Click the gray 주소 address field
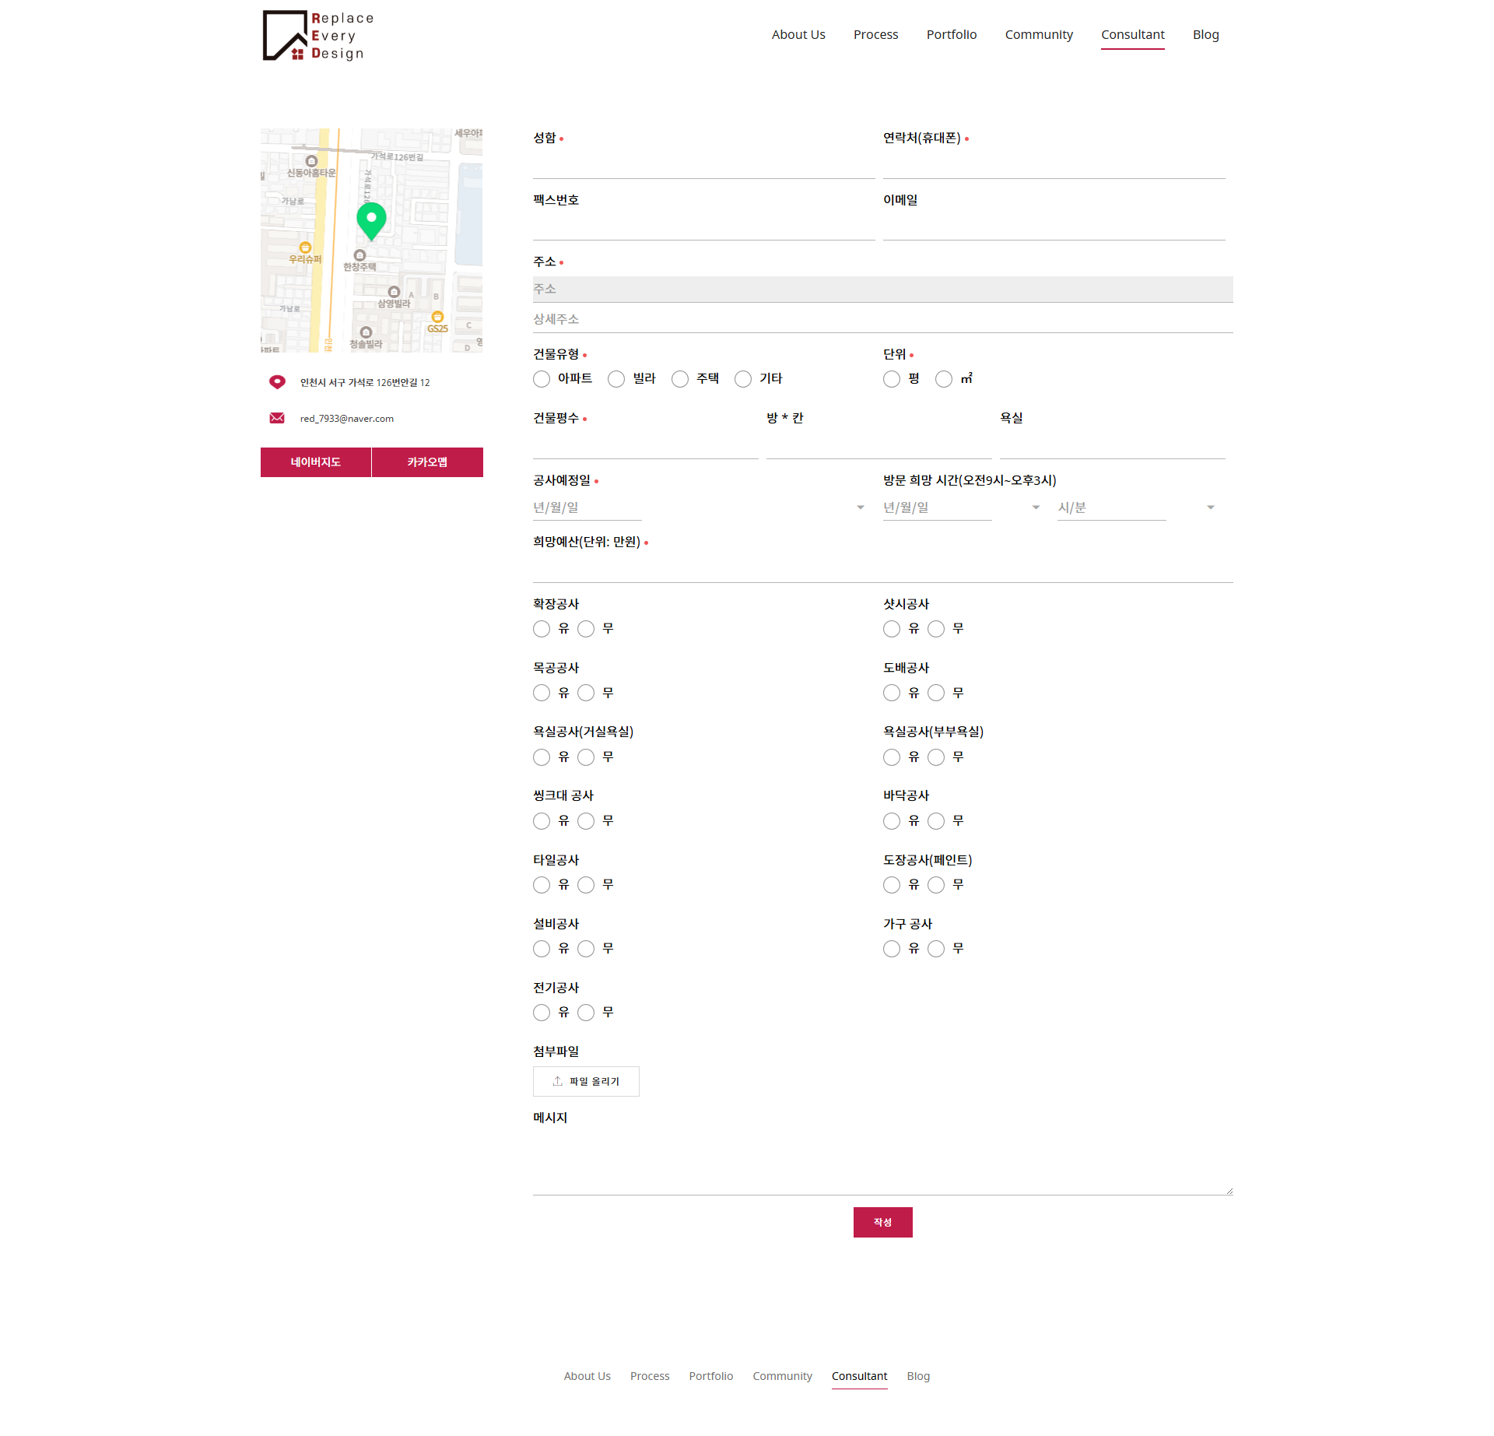Viewport: 1494px width, 1436px height. click(x=882, y=289)
